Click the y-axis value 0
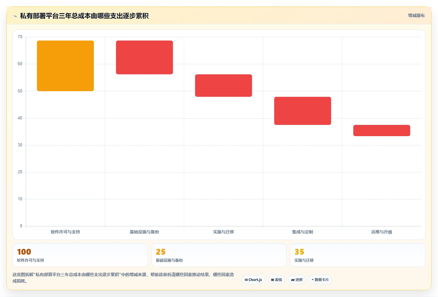 coord(21,226)
